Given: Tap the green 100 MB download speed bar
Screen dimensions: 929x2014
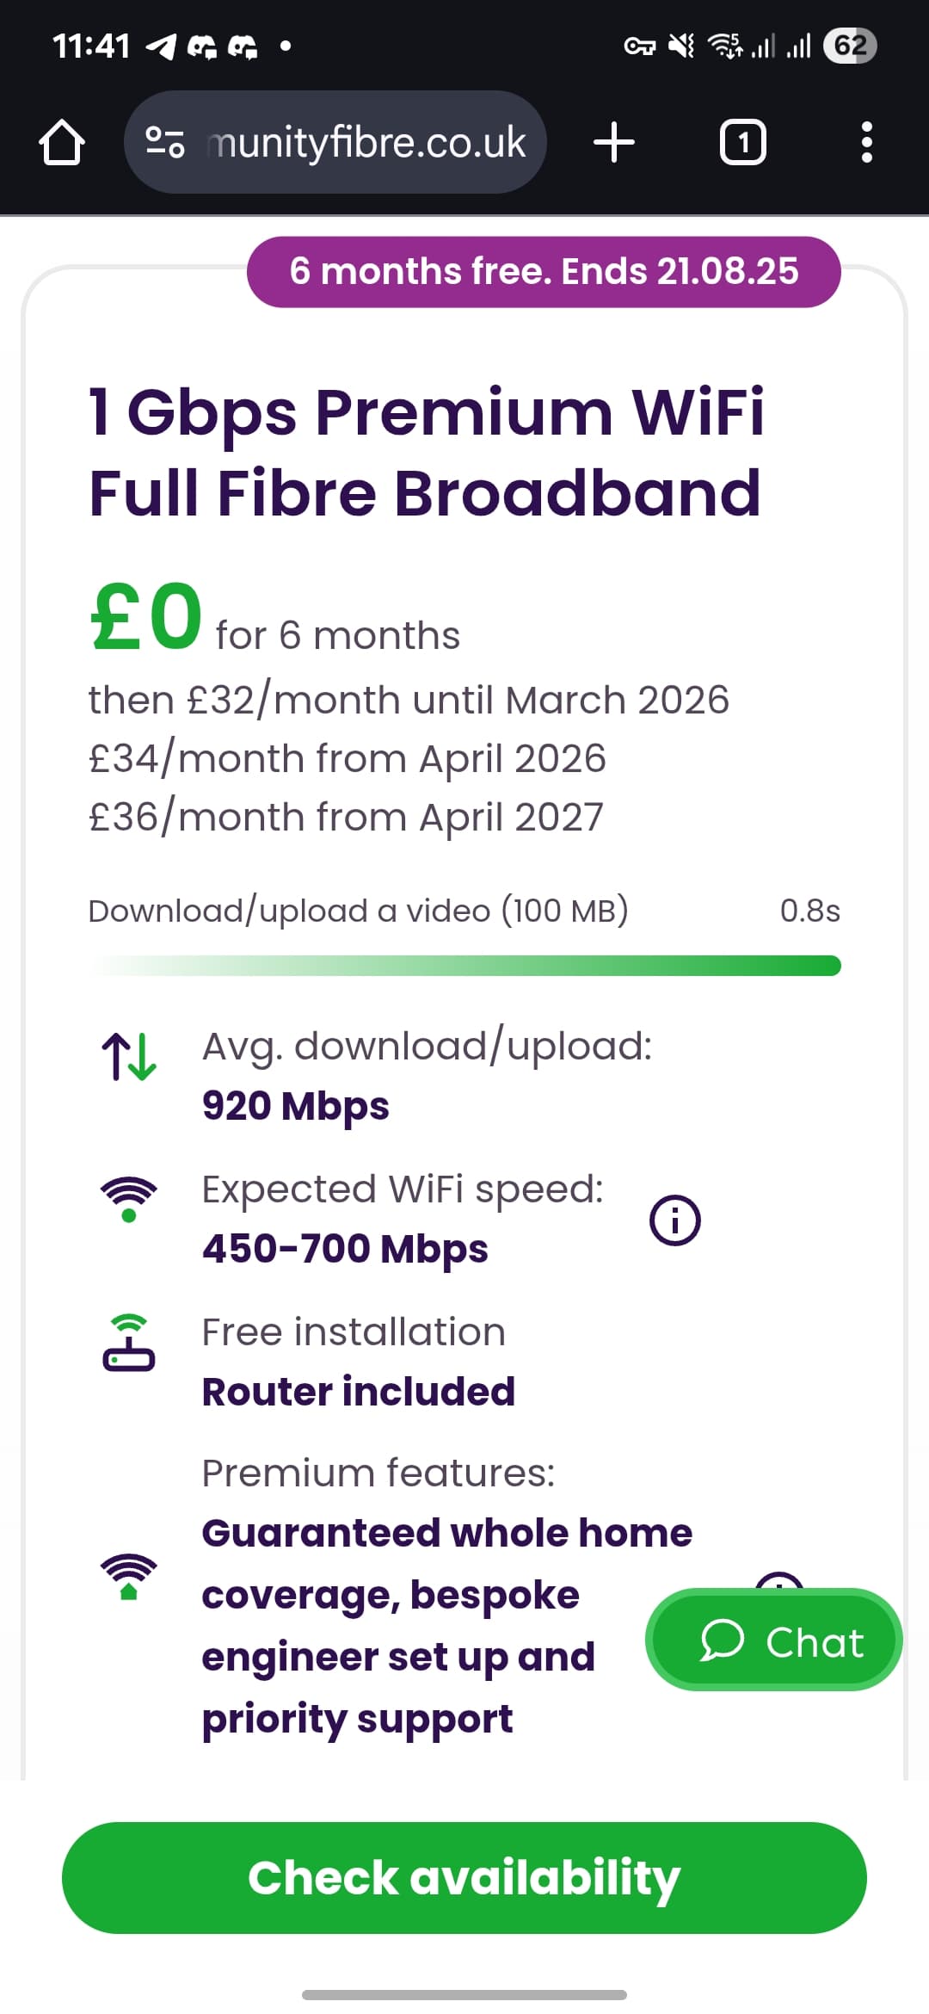Looking at the screenshot, I should pos(464,966).
